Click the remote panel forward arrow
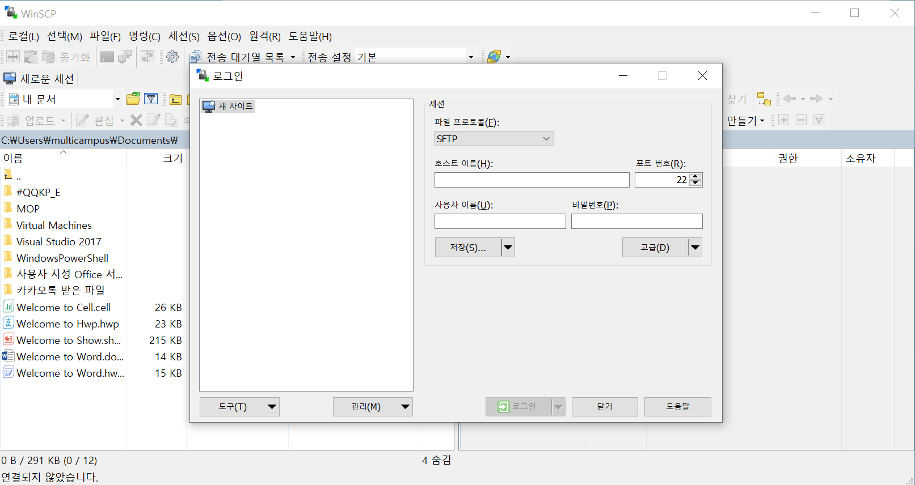915x485 pixels. pyautogui.click(x=816, y=99)
